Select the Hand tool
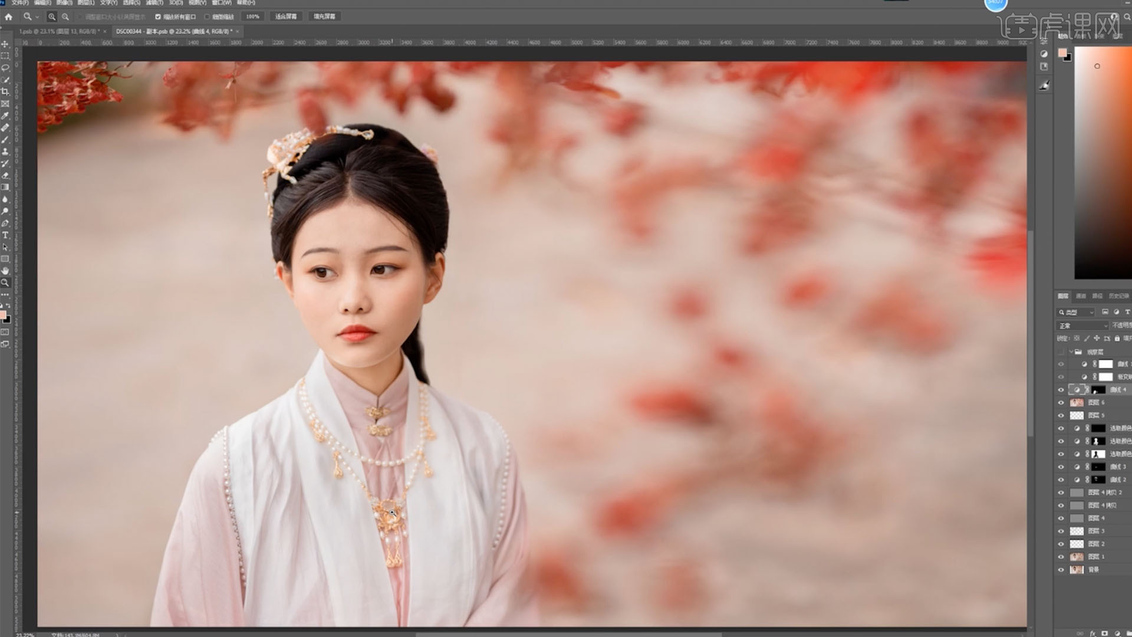 [5, 271]
